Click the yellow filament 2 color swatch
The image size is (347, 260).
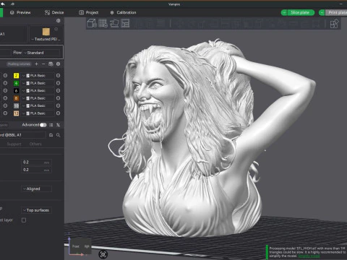[x=16, y=76]
